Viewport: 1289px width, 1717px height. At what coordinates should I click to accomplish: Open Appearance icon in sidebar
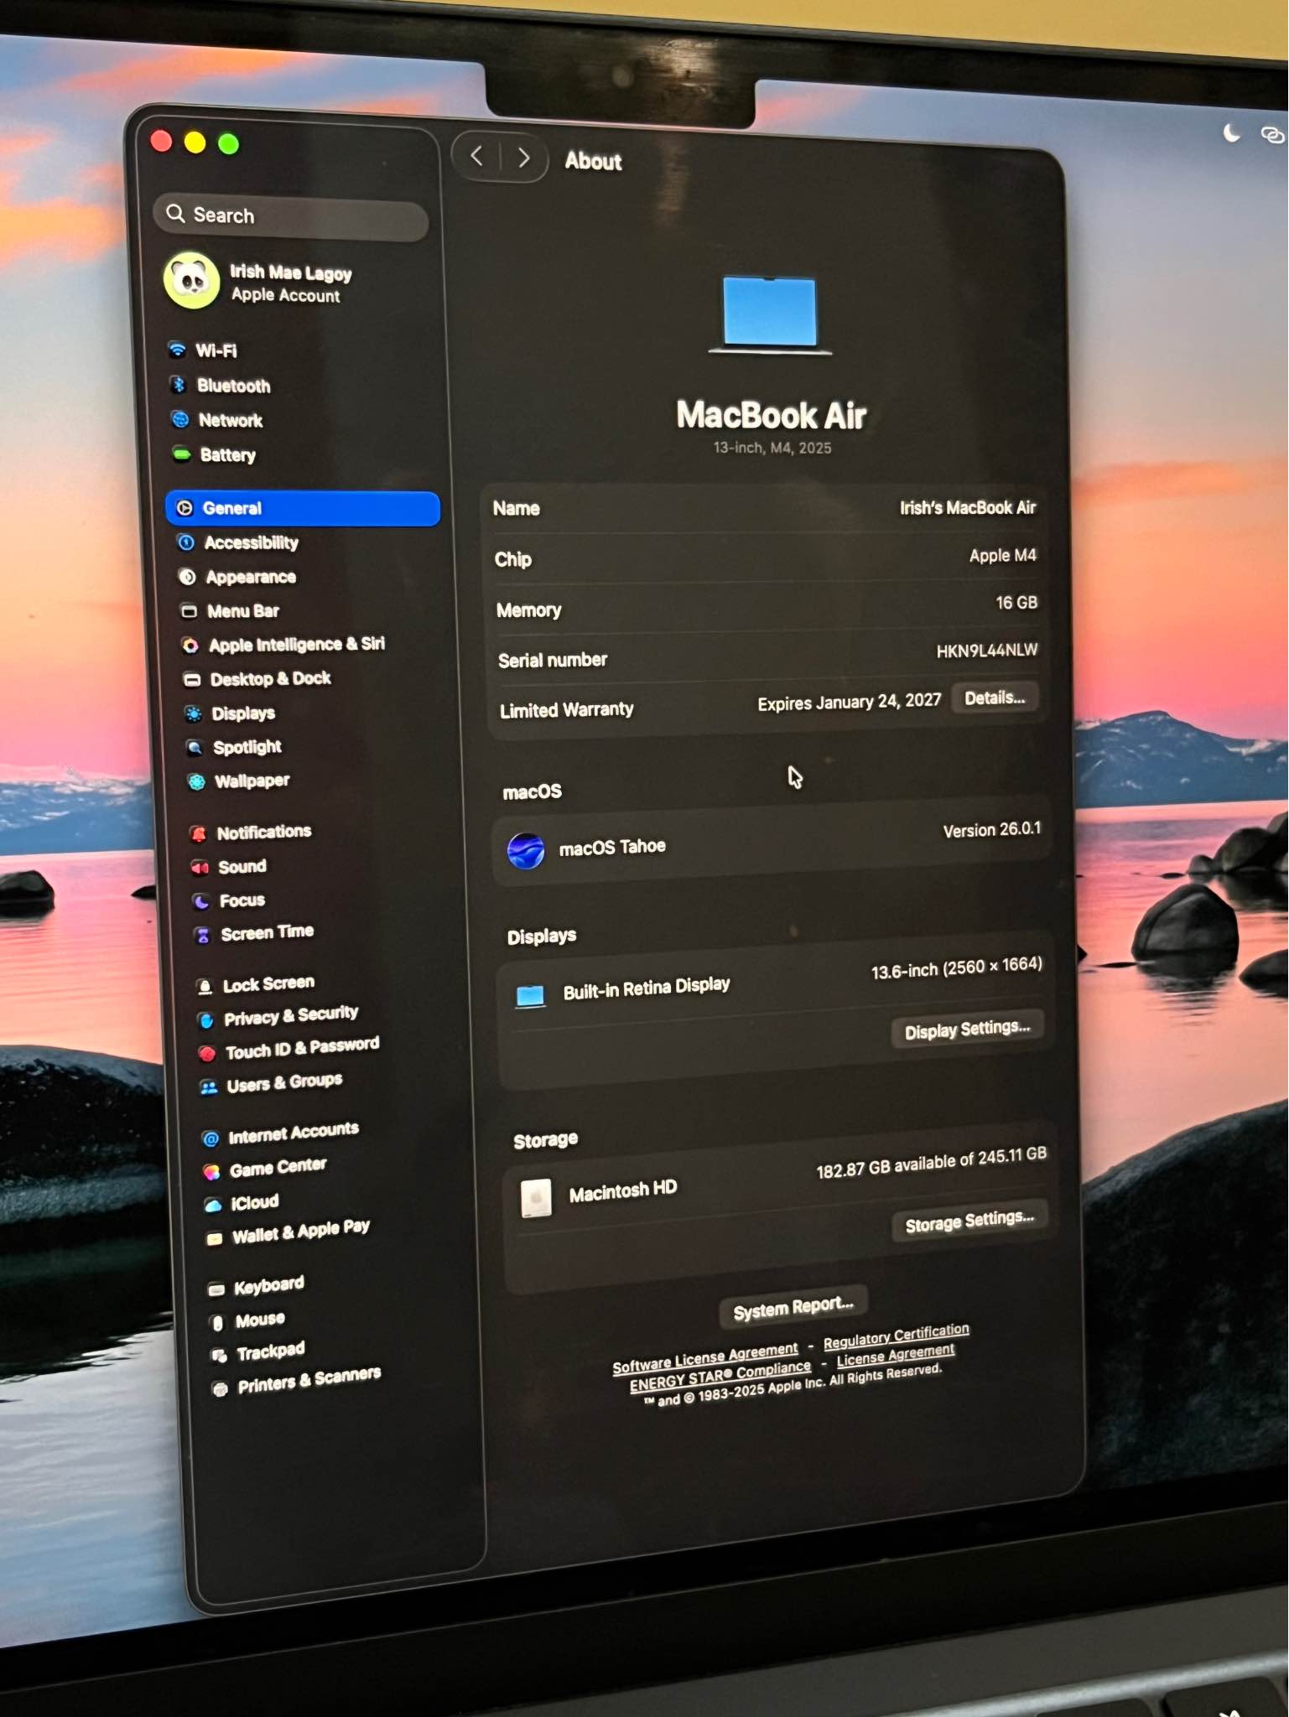[188, 577]
